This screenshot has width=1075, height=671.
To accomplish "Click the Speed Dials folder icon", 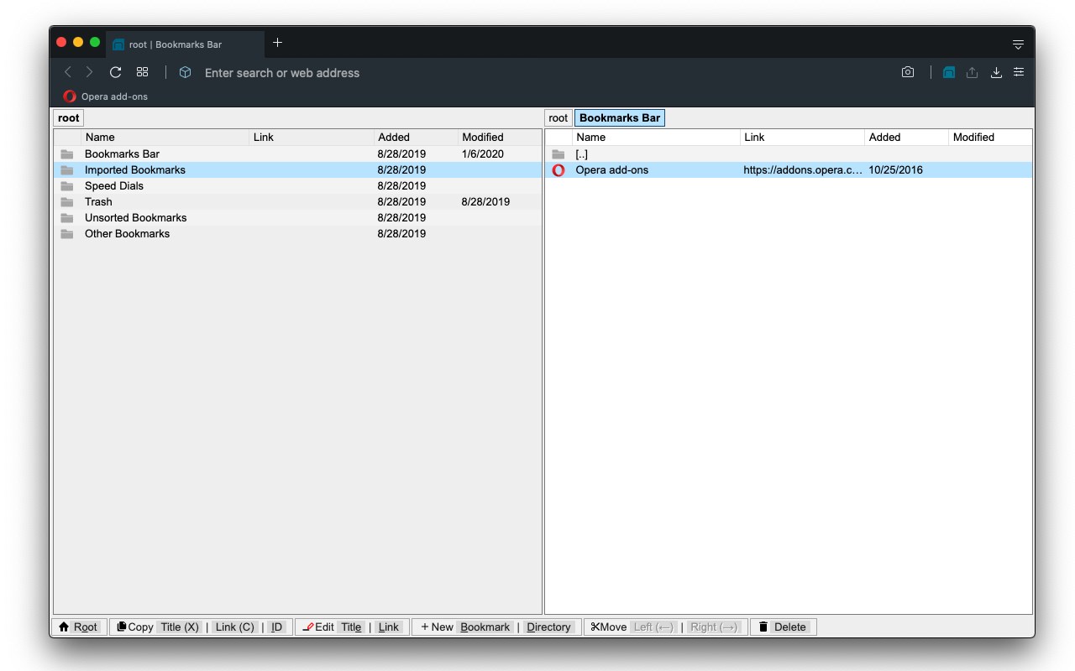I will click(67, 186).
